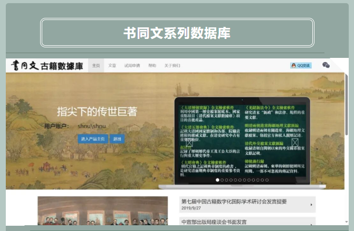Select the 主页 navigation tab

click(x=95, y=66)
